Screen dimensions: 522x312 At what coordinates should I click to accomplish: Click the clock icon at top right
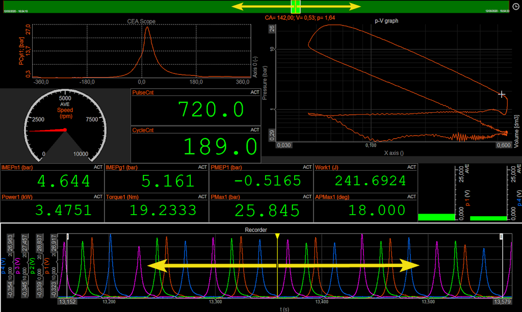[x=516, y=7]
